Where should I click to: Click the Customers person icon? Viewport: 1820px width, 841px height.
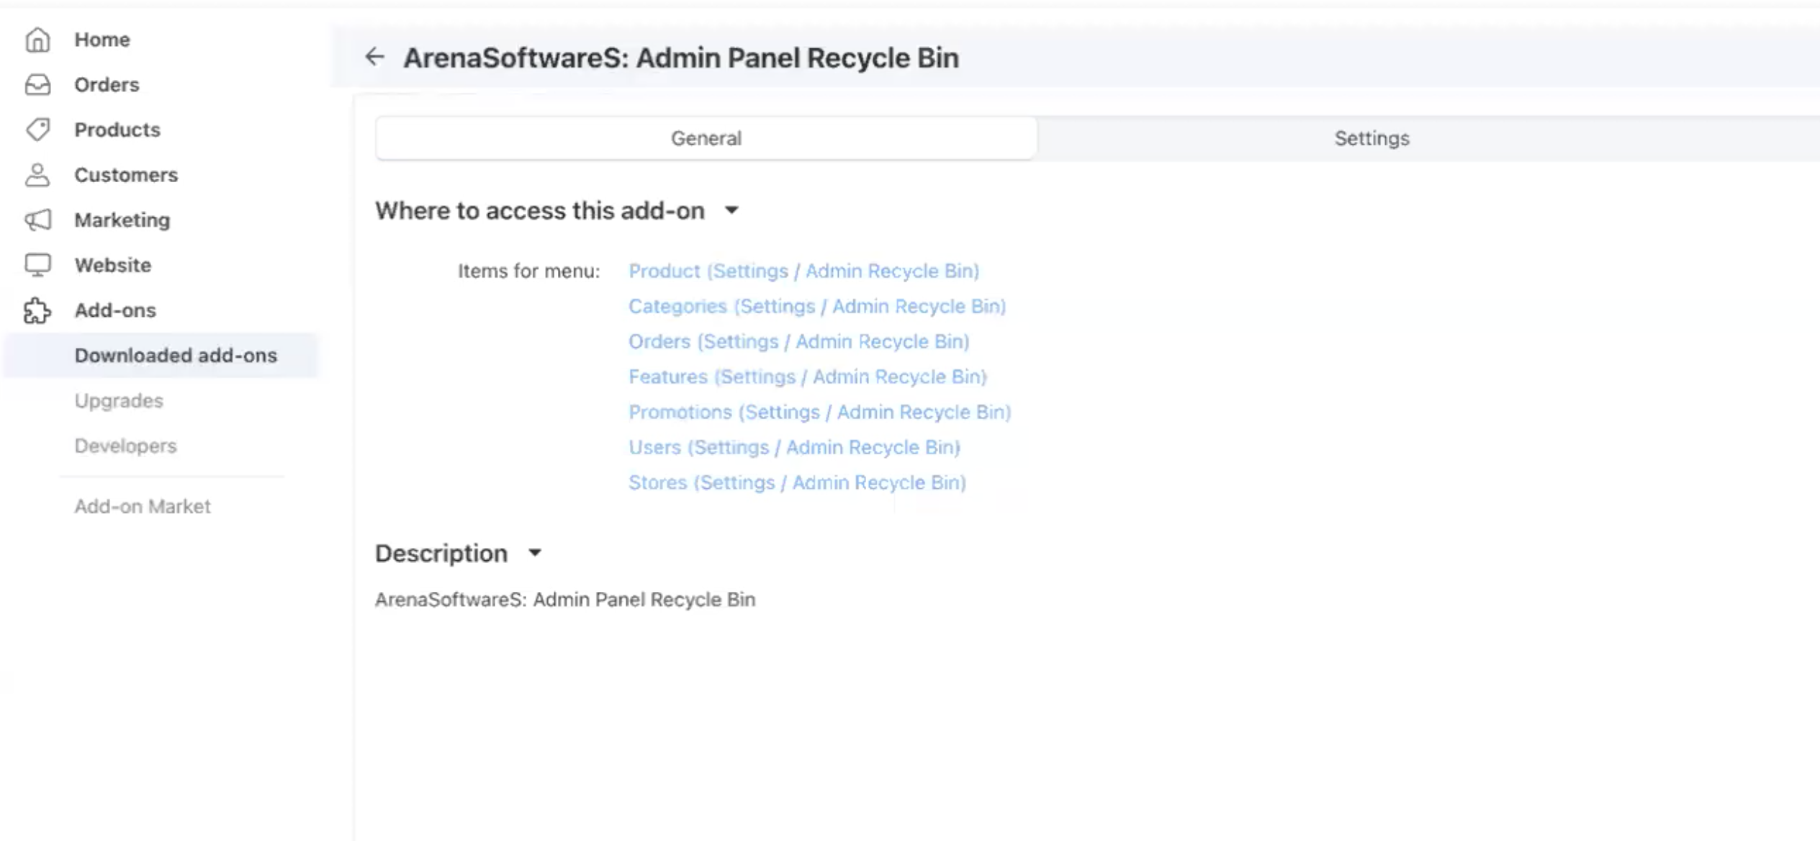pyautogui.click(x=37, y=175)
